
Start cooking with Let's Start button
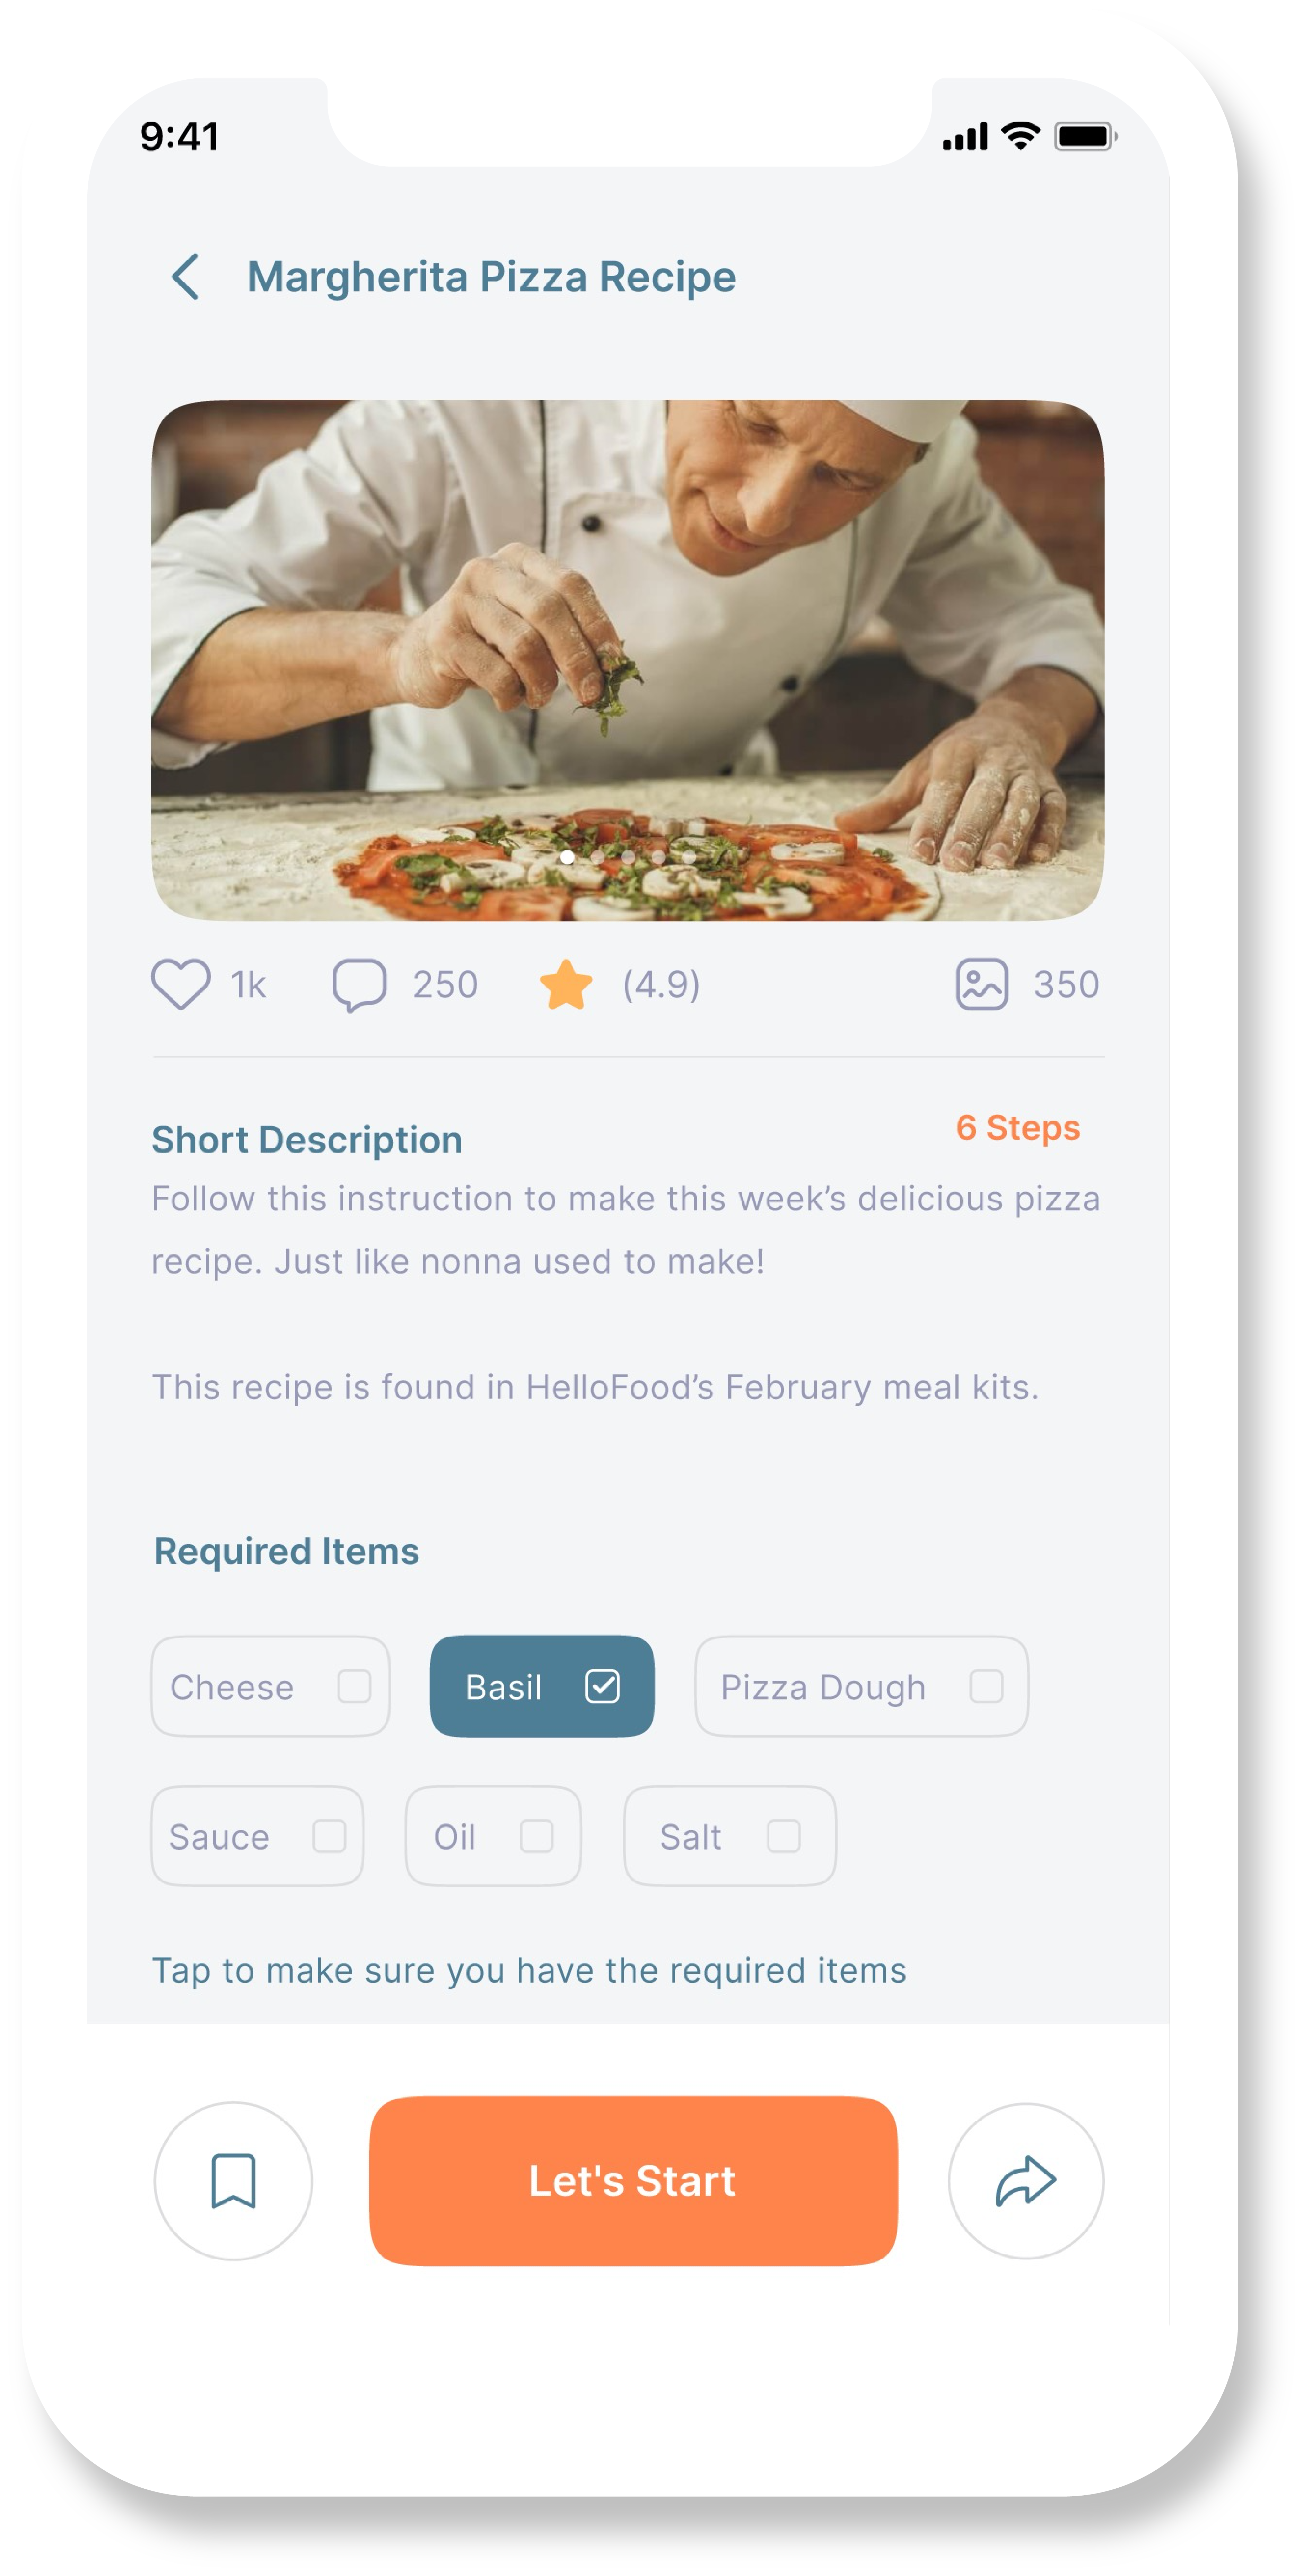[x=633, y=2181]
